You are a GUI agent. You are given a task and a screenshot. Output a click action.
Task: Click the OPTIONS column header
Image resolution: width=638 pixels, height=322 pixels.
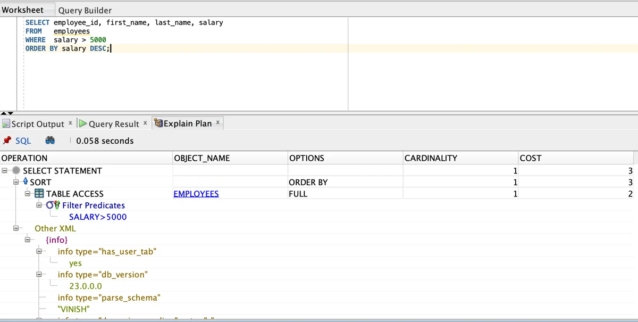pos(346,158)
